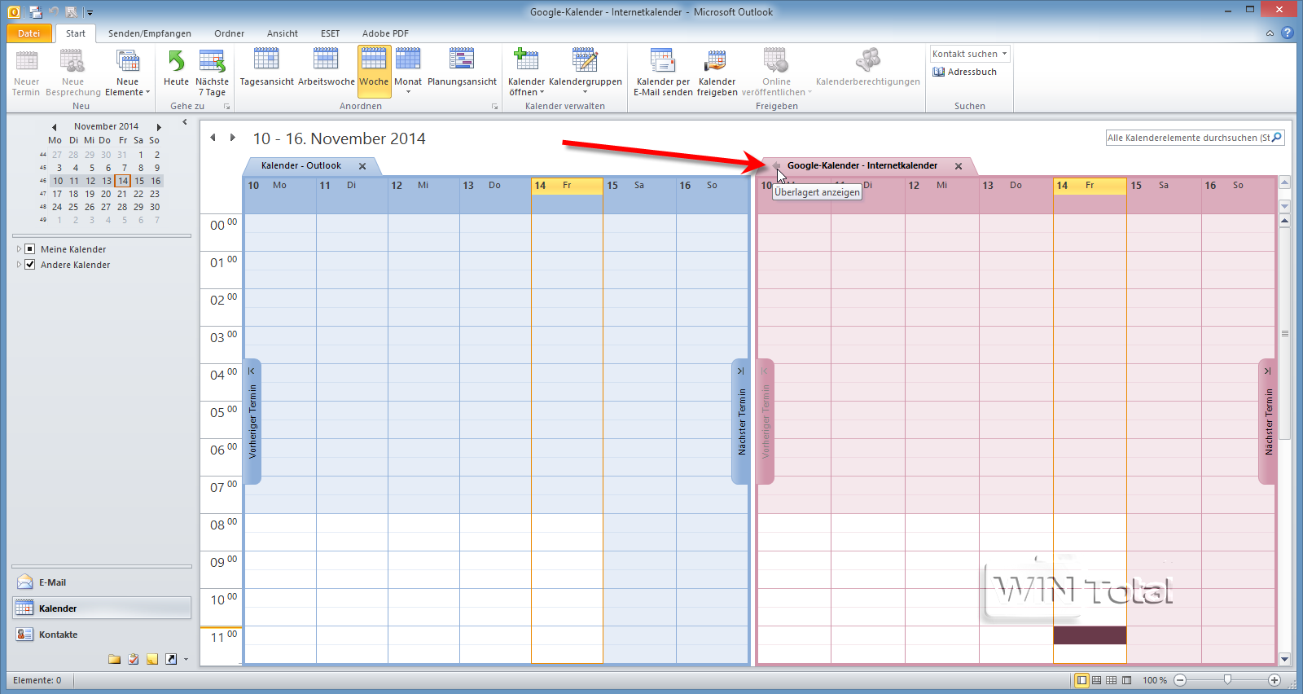Click the Undo icon in title bar
The width and height of the screenshot is (1303, 694).
54,12
